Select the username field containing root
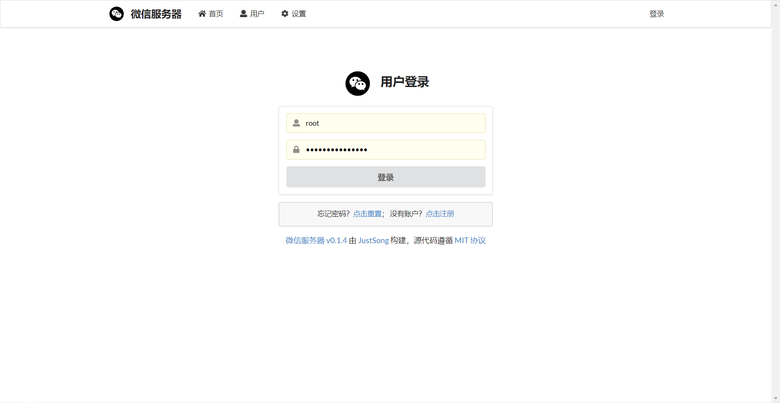The image size is (780, 403). 386,123
